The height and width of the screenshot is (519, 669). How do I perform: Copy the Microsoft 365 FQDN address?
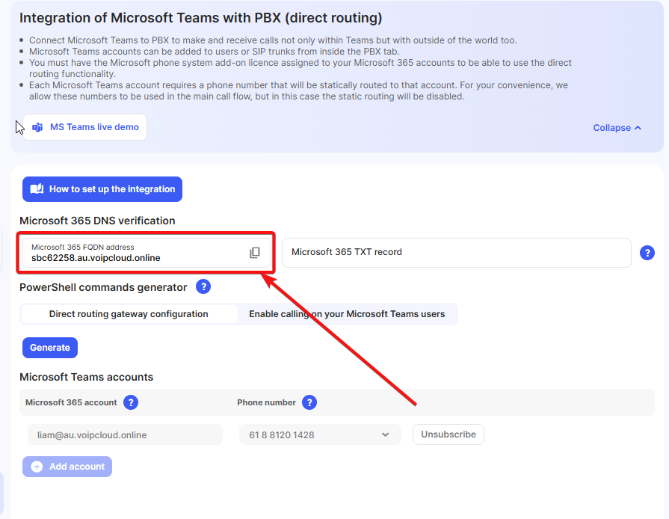click(255, 253)
